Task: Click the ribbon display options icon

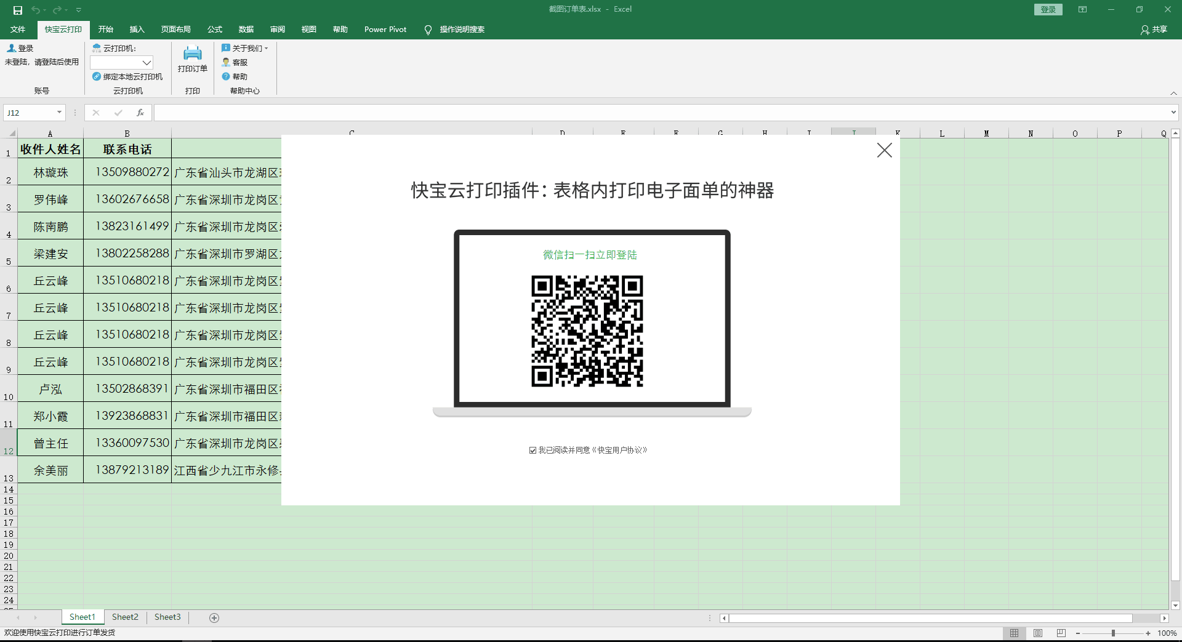Action: click(x=1082, y=9)
